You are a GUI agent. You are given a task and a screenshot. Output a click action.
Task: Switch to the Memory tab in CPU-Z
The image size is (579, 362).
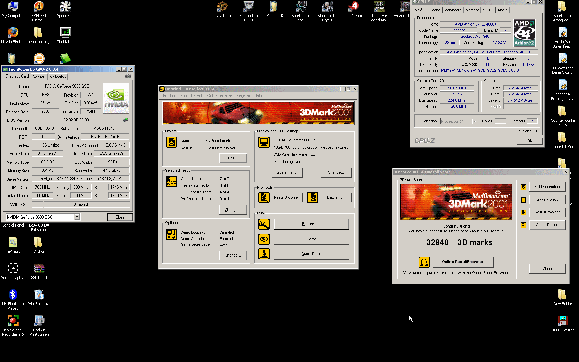coord(472,10)
